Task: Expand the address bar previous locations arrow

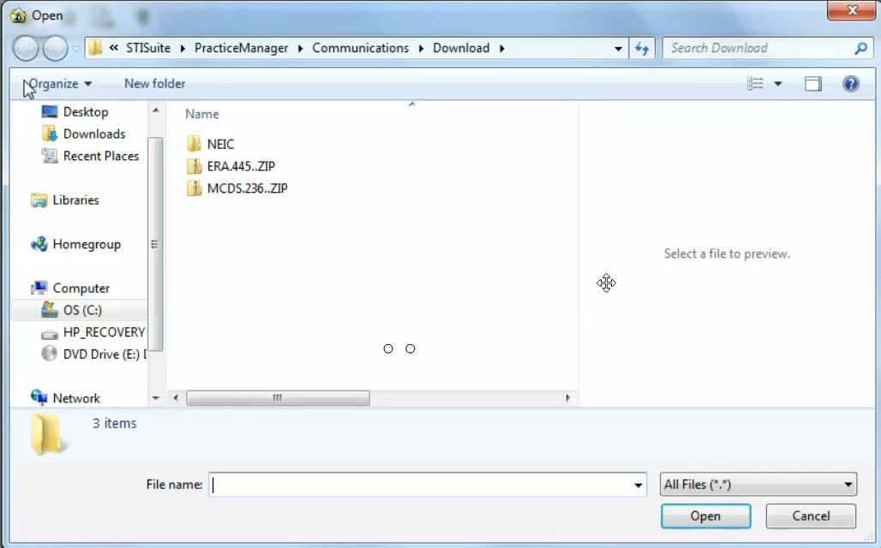Action: (x=619, y=49)
